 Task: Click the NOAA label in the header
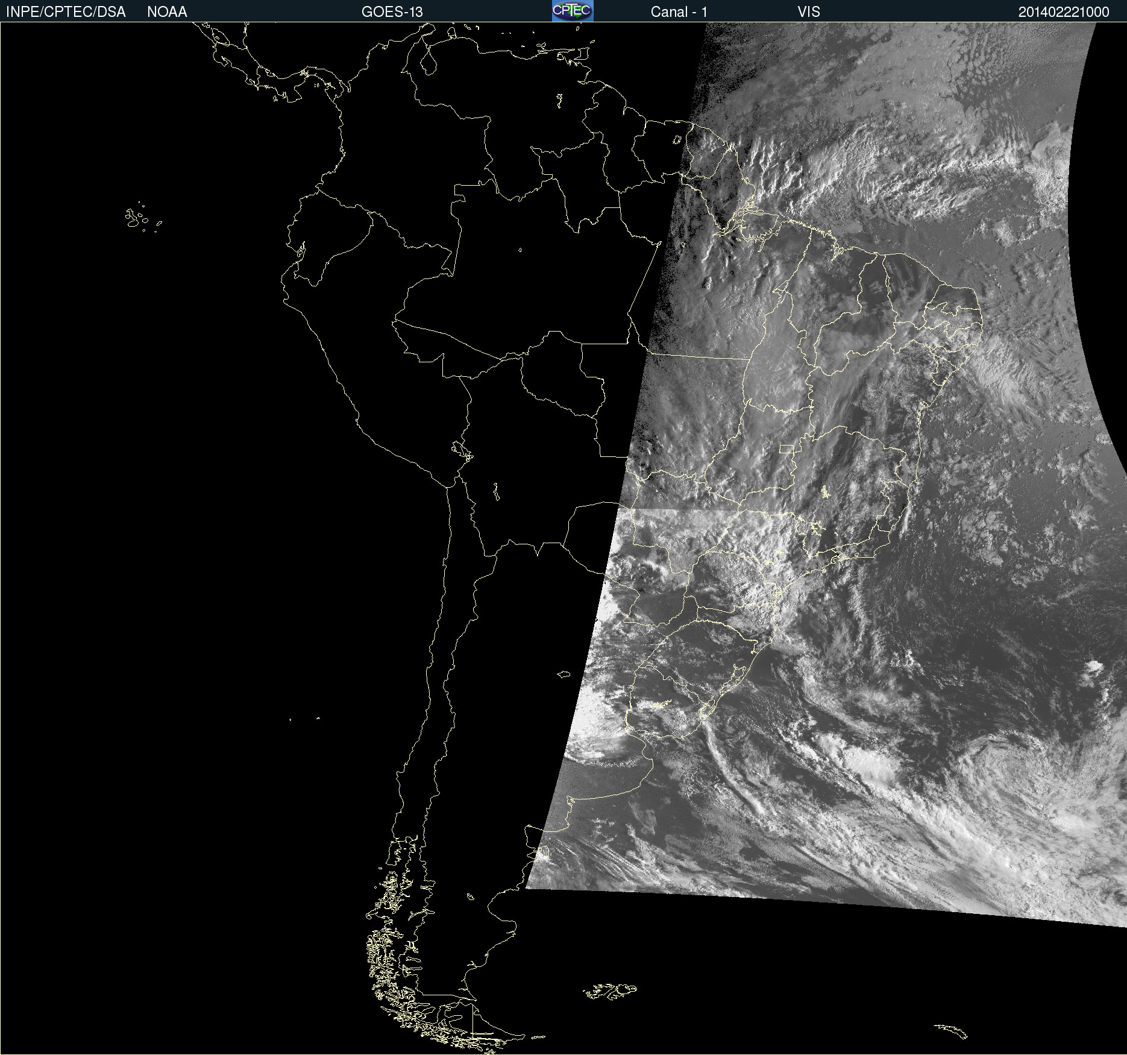167,12
